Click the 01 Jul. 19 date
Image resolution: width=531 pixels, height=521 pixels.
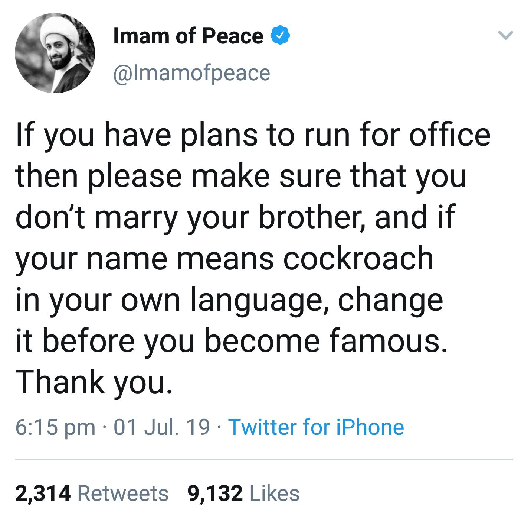162,427
